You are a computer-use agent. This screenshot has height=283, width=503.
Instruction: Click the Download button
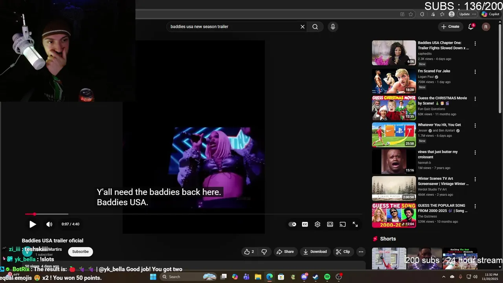click(315, 252)
